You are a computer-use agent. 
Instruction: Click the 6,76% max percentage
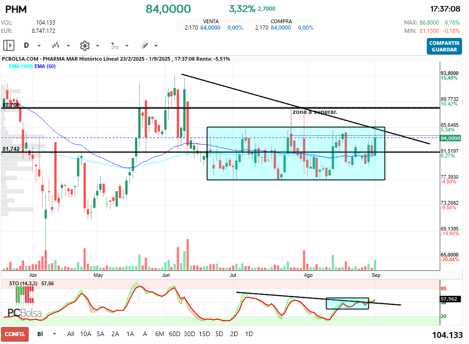(452, 23)
